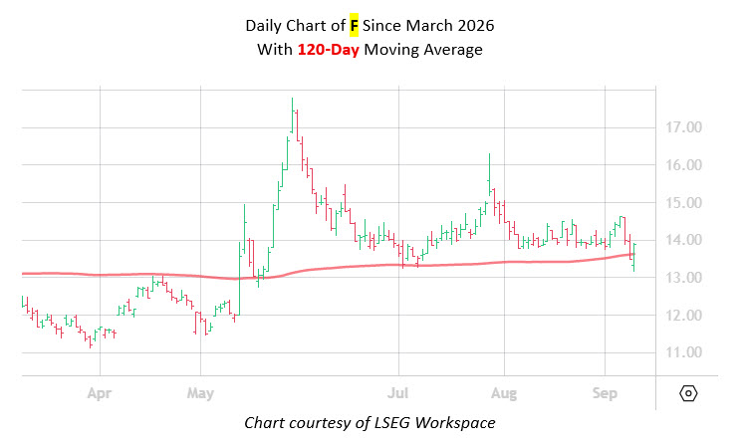Click the 14.00 price axis label

pos(683,240)
